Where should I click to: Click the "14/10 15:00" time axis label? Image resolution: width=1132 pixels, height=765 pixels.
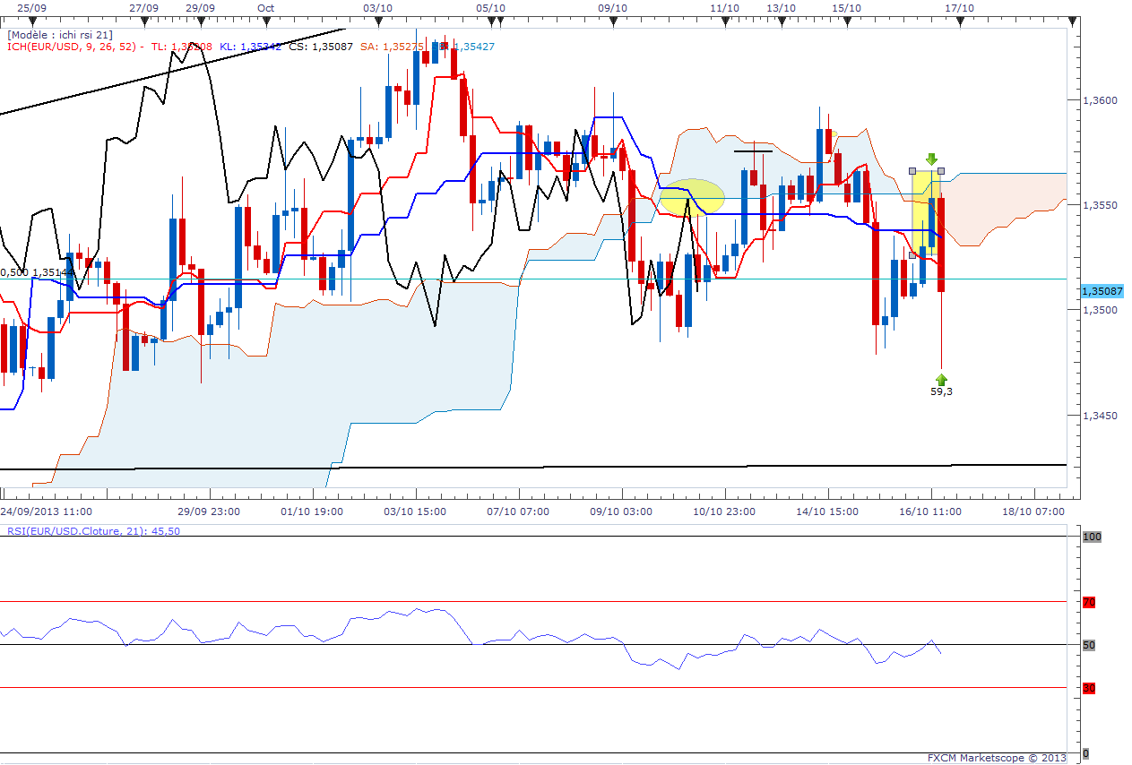point(827,511)
